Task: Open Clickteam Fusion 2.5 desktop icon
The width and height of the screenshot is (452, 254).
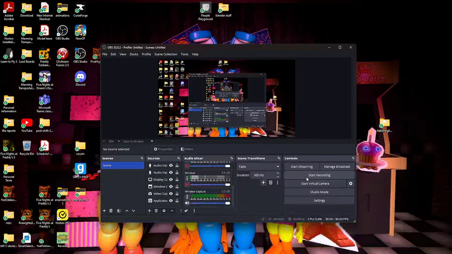Action: [x=63, y=57]
